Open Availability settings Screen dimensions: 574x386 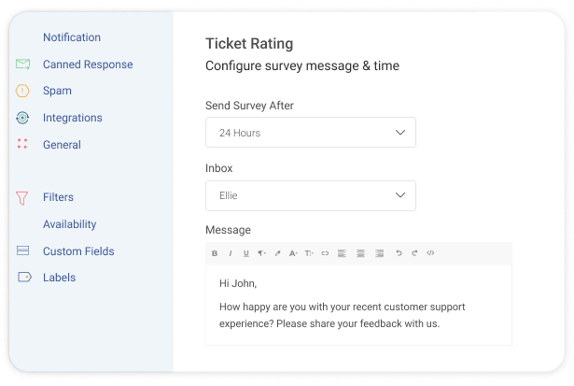69,224
